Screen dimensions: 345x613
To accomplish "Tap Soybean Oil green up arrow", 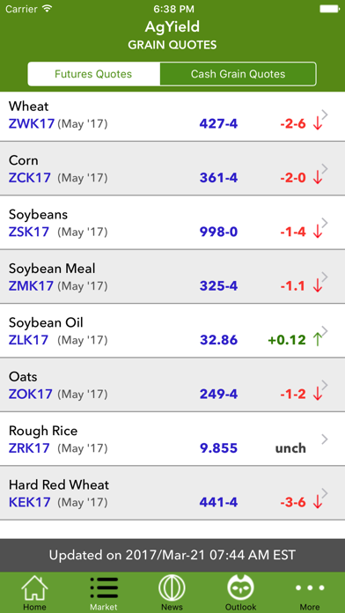I will (318, 340).
